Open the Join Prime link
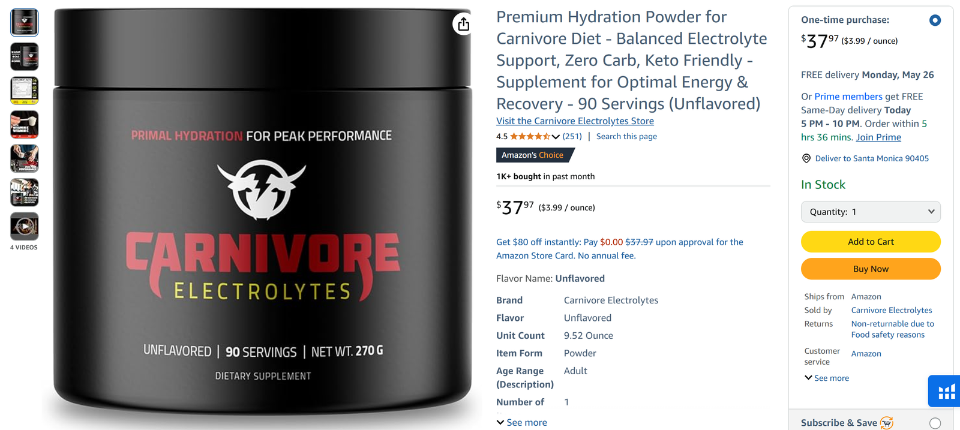Viewport: 960px width, 430px height. point(878,137)
